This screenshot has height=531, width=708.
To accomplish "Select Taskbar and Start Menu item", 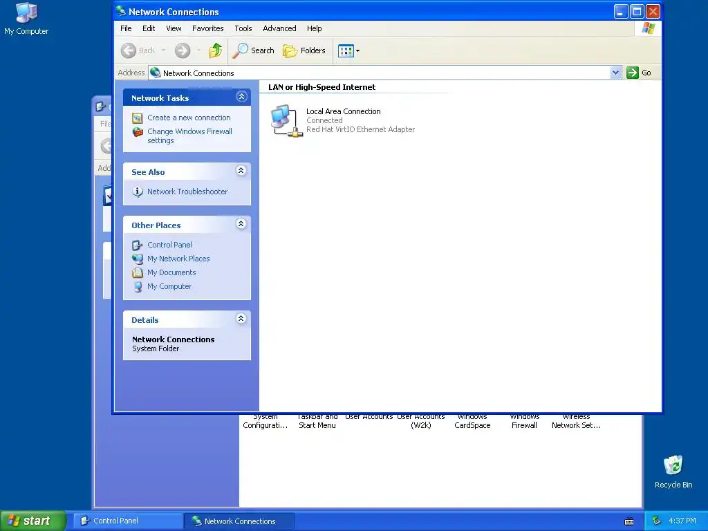I will 317,421.
